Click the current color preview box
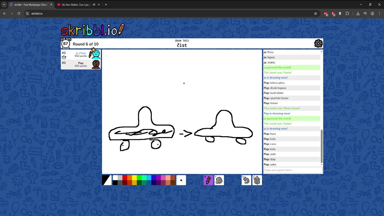This screenshot has width=384, height=216. [x=107, y=180]
